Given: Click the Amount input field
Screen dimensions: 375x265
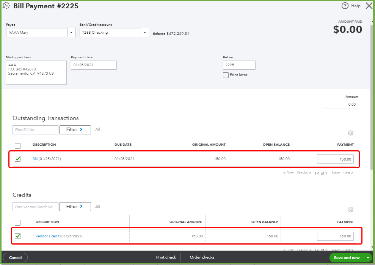Looking at the screenshot, I should 340,104.
